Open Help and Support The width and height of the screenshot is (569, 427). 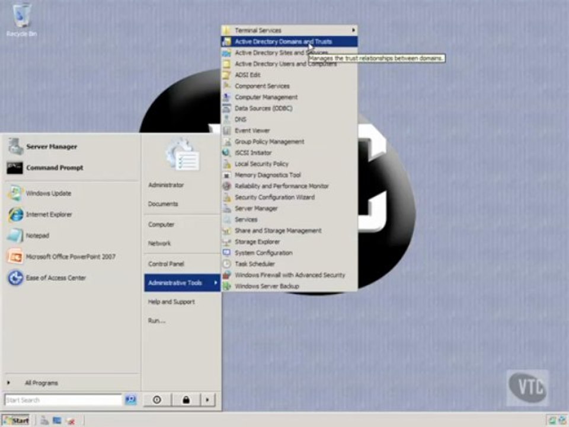coord(171,302)
